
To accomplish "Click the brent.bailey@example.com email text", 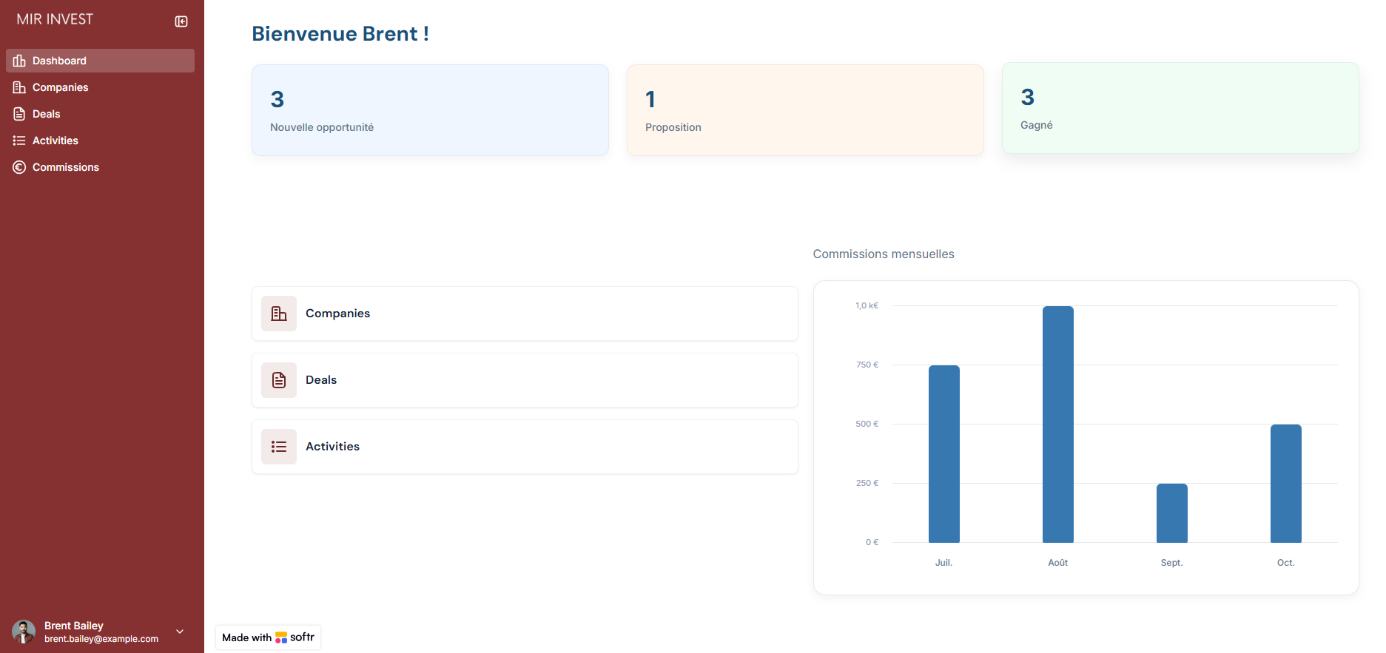I will pyautogui.click(x=101, y=639).
